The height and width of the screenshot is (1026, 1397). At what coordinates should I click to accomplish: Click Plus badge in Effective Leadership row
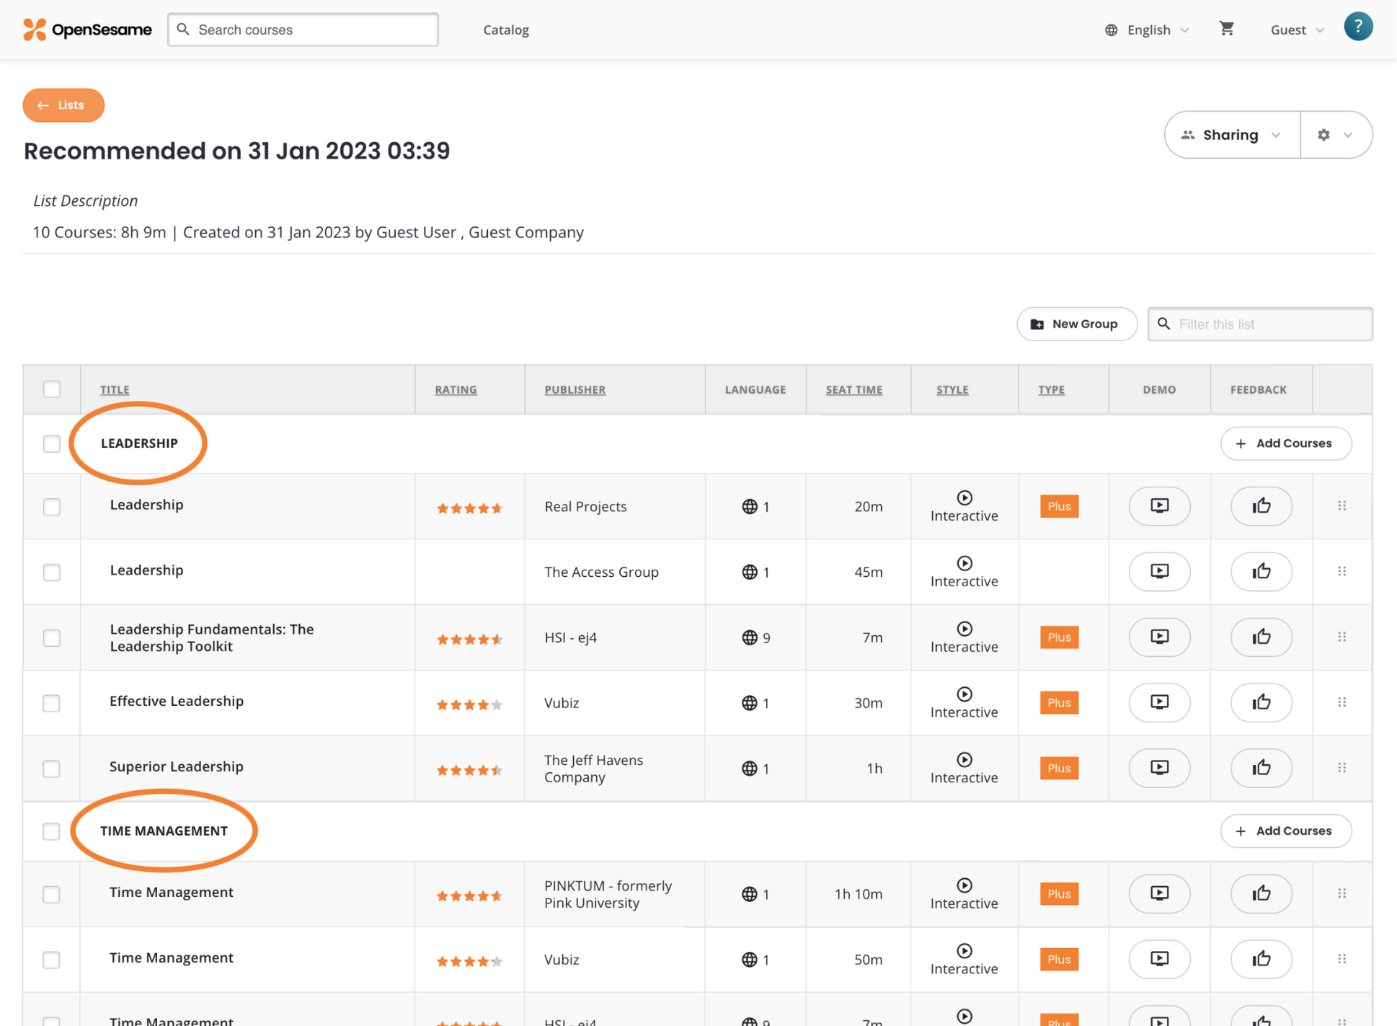point(1059,703)
